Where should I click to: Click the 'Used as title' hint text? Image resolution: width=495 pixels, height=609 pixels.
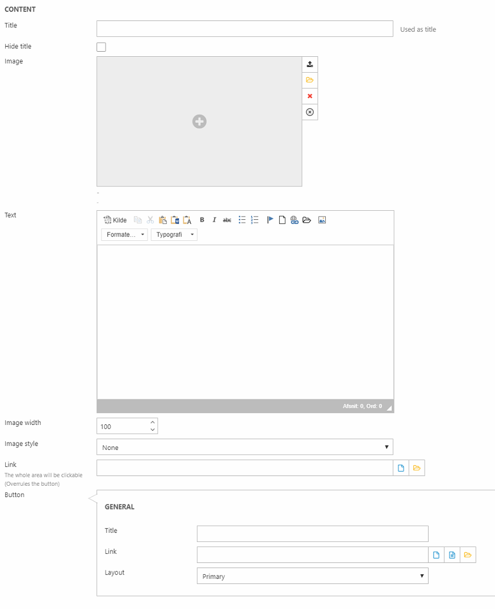(418, 29)
